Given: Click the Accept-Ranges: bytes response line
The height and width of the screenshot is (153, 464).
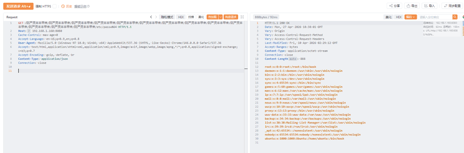Looking at the screenshot, I should [281, 47].
